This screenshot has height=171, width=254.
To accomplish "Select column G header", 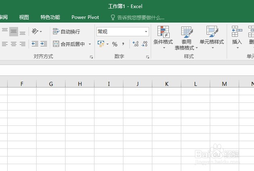I will tap(51, 84).
